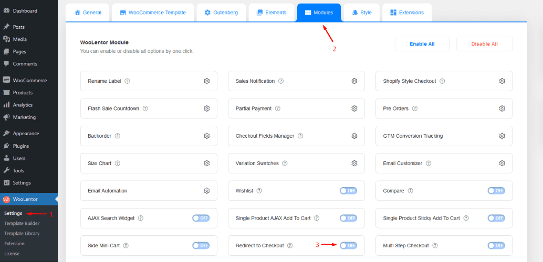543x262 pixels.
Task: Click help icon next to Redirect to Checkout
Action: pos(290,246)
